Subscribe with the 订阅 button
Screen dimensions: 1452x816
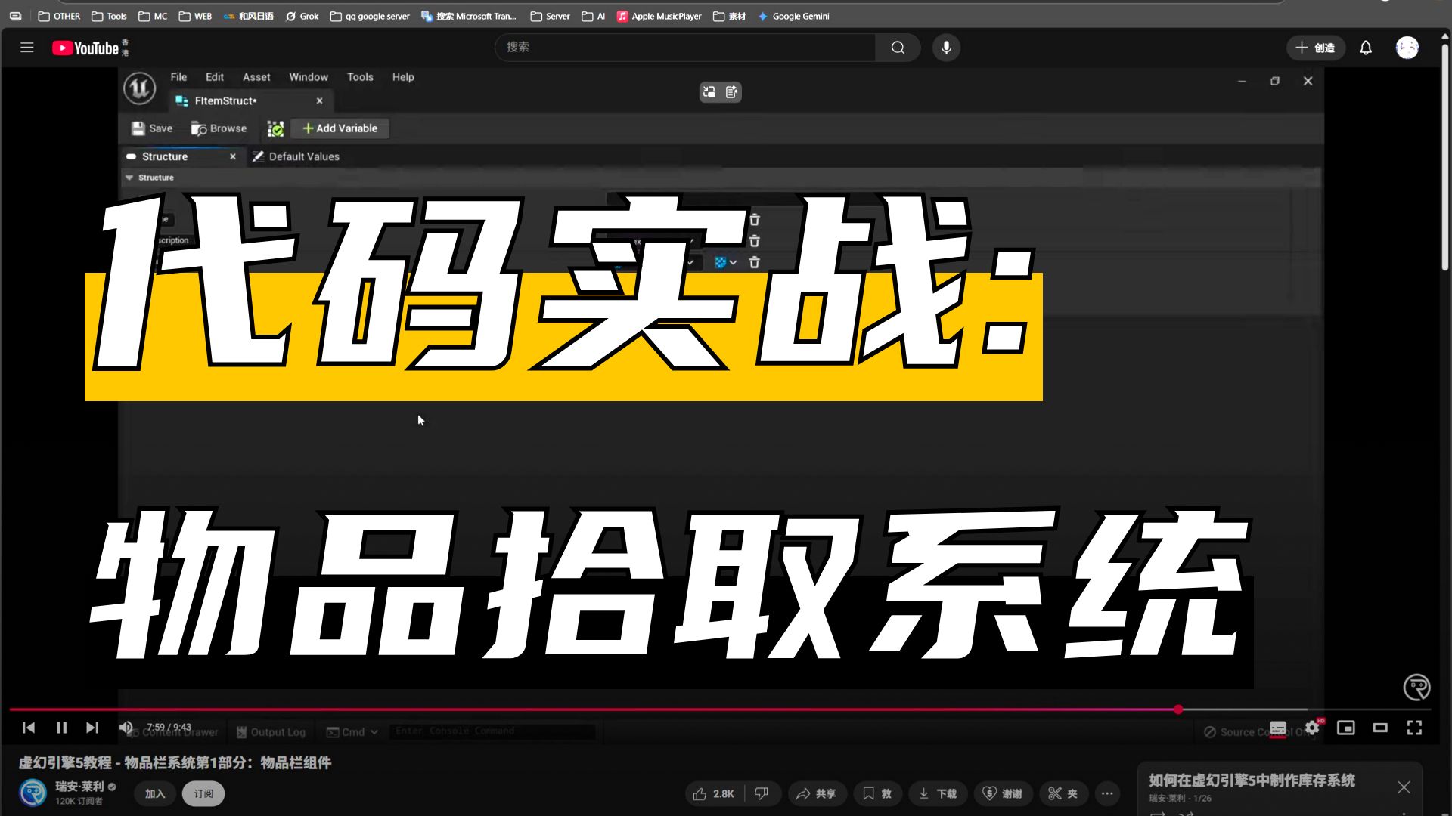(203, 793)
